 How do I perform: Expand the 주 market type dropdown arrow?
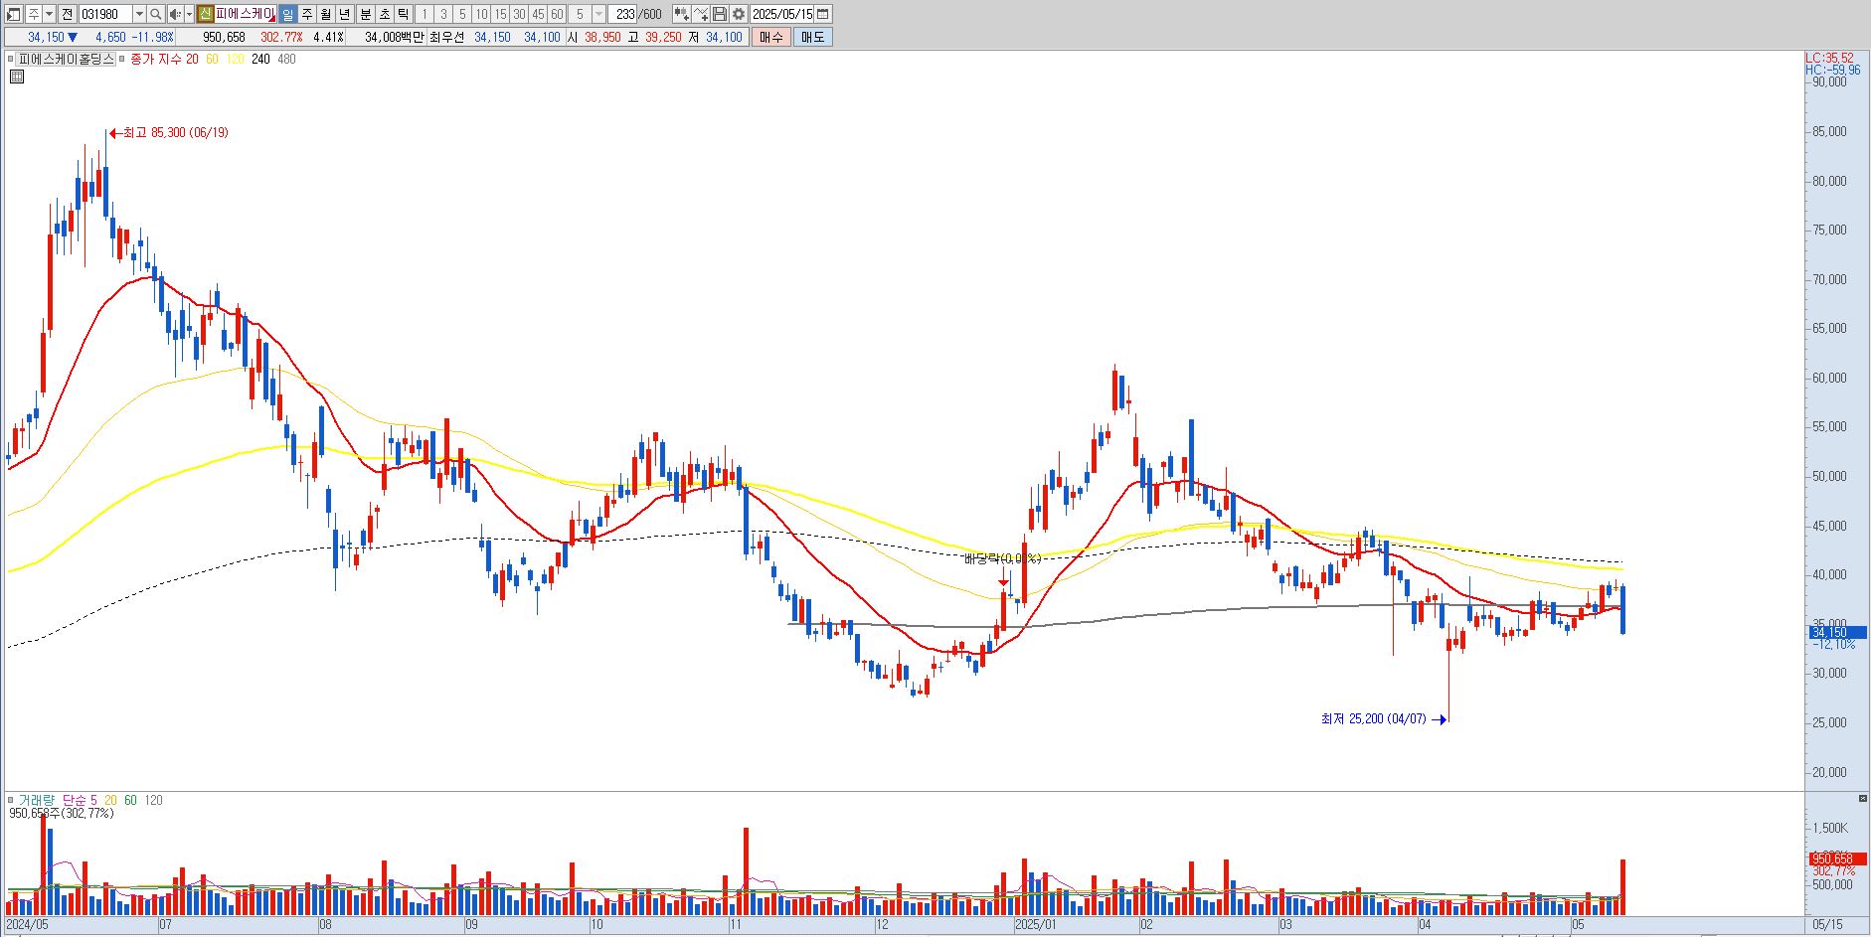tap(49, 14)
